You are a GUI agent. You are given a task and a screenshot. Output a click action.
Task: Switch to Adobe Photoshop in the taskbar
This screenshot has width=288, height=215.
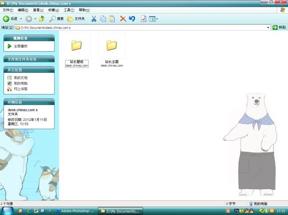point(74,211)
